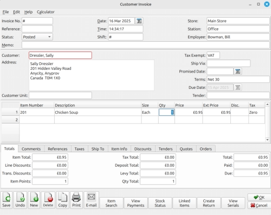Click the Employee field showing Bowman, Bill
271x215 pixels.
click(238, 37)
